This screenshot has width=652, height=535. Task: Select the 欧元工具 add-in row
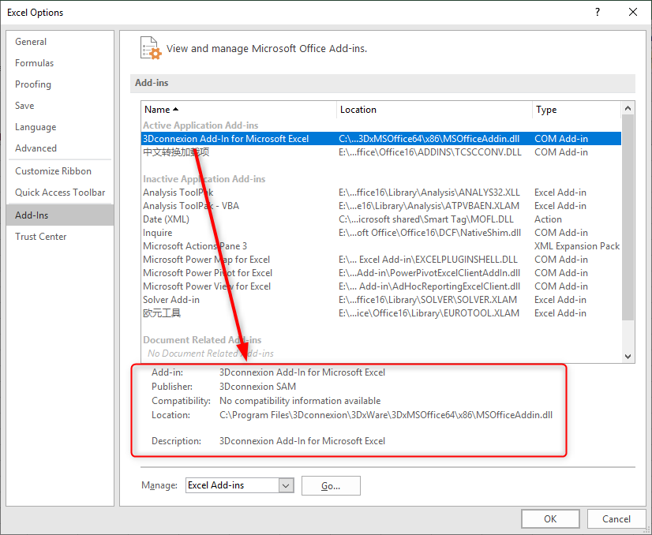[381, 313]
